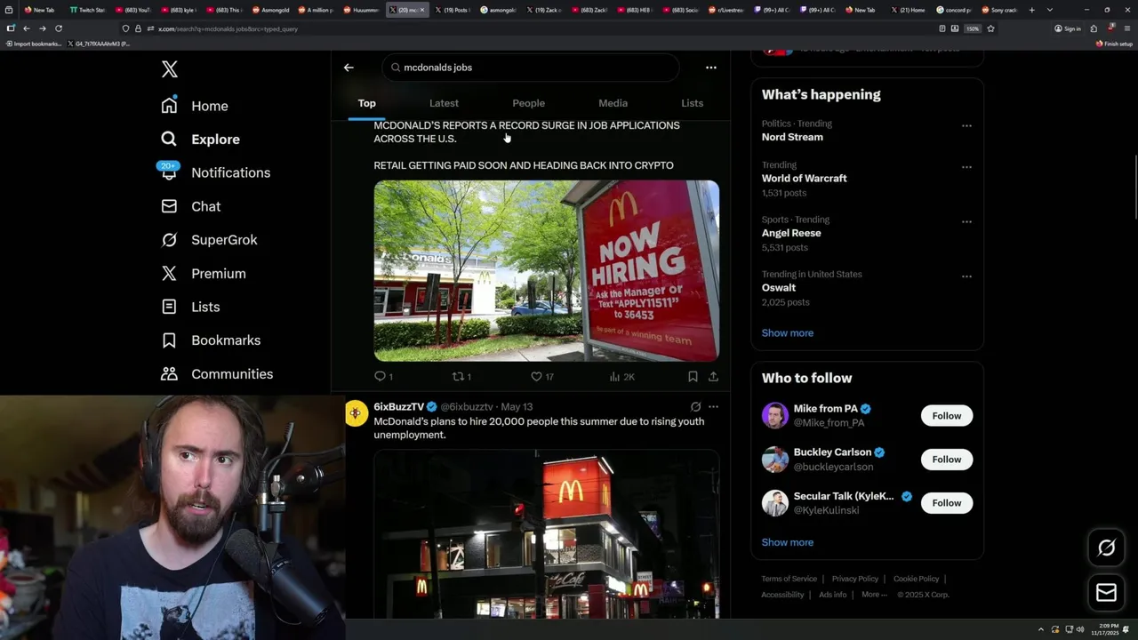
Task: Open Terms of Service link
Action: [x=789, y=579]
